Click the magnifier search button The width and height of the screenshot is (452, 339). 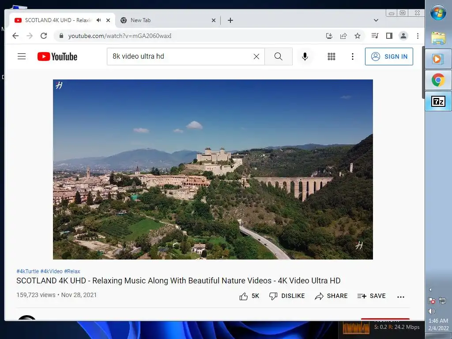click(x=279, y=56)
